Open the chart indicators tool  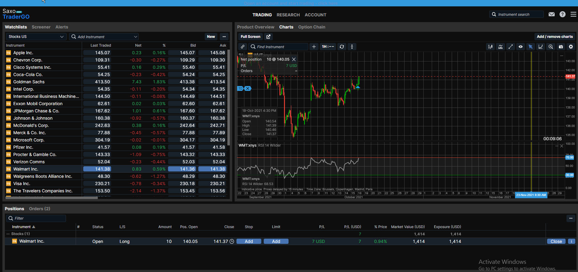coord(500,47)
